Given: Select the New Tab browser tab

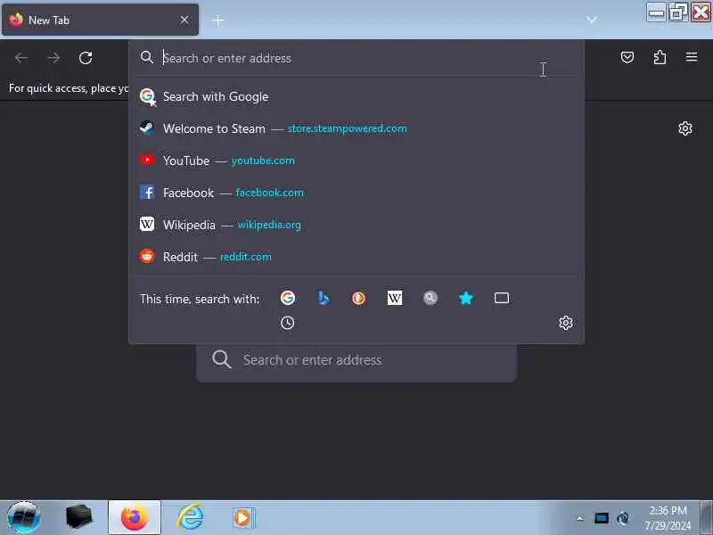Looking at the screenshot, I should [x=100, y=20].
